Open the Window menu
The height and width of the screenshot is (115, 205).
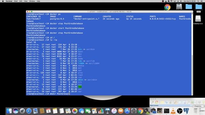(x=32, y=1)
